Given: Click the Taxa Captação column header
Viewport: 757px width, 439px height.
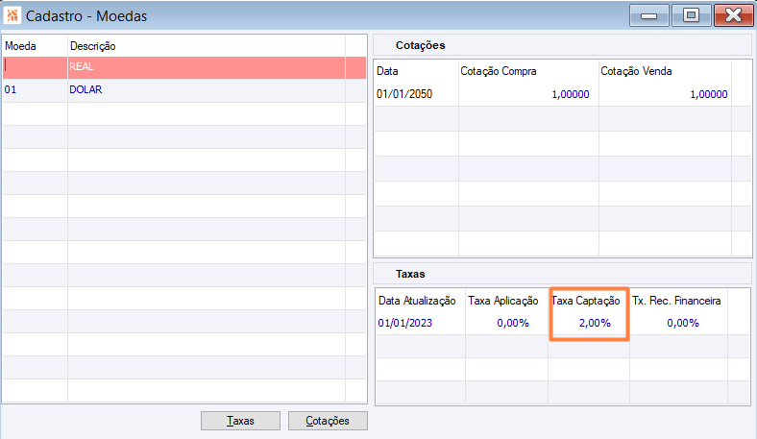Looking at the screenshot, I should 589,301.
